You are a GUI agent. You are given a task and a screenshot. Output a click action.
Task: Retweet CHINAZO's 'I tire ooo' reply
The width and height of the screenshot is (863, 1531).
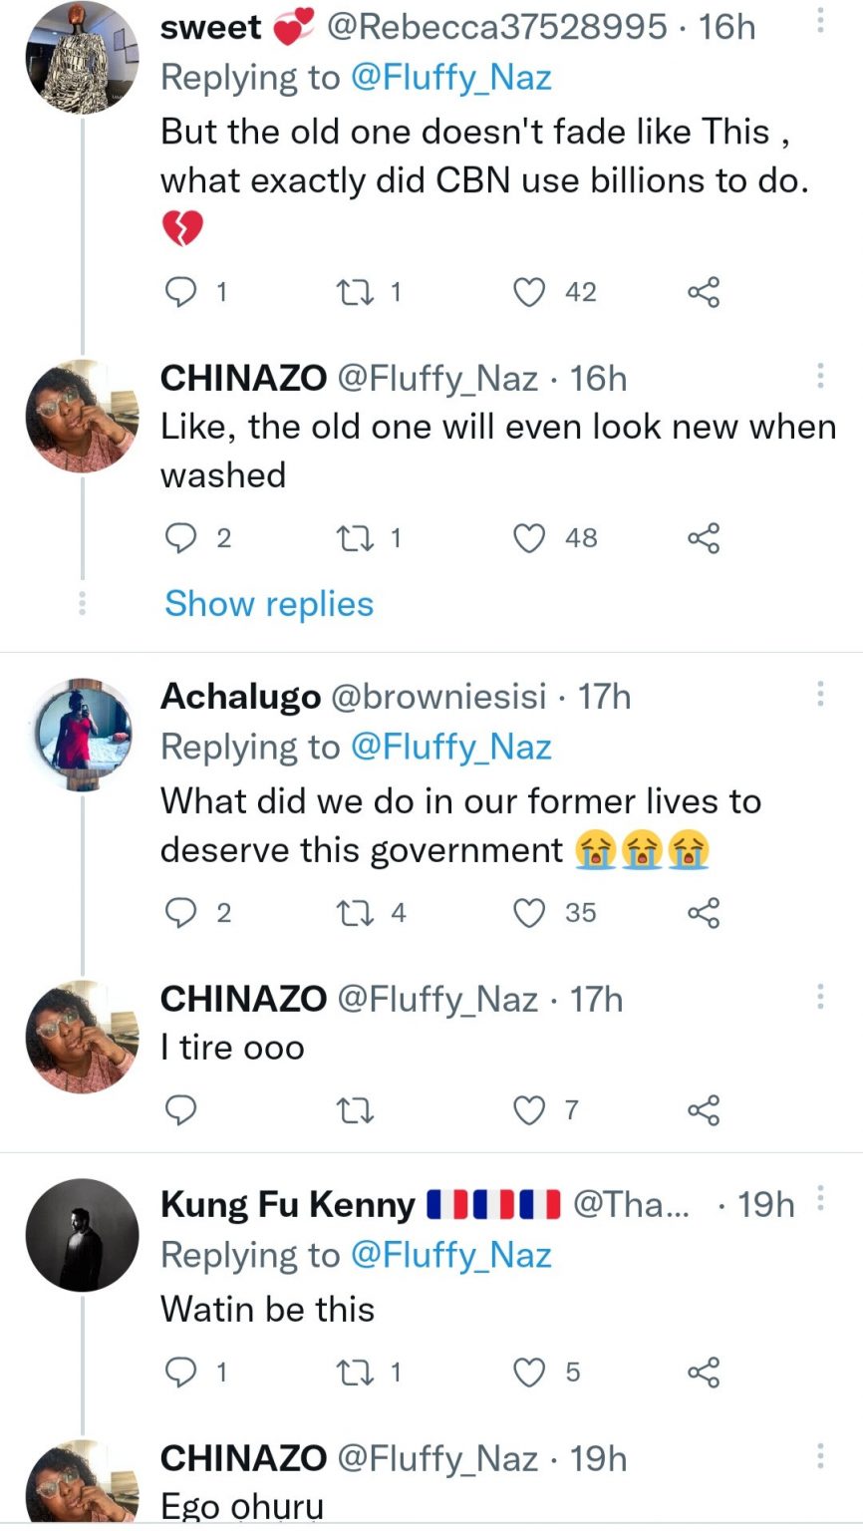pos(354,1109)
